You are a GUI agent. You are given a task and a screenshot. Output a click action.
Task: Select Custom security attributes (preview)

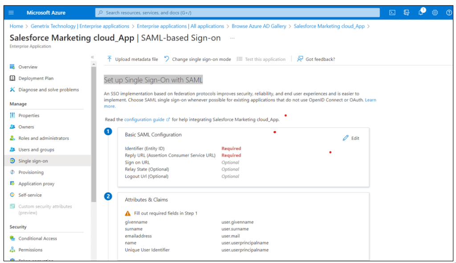pyautogui.click(x=45, y=209)
